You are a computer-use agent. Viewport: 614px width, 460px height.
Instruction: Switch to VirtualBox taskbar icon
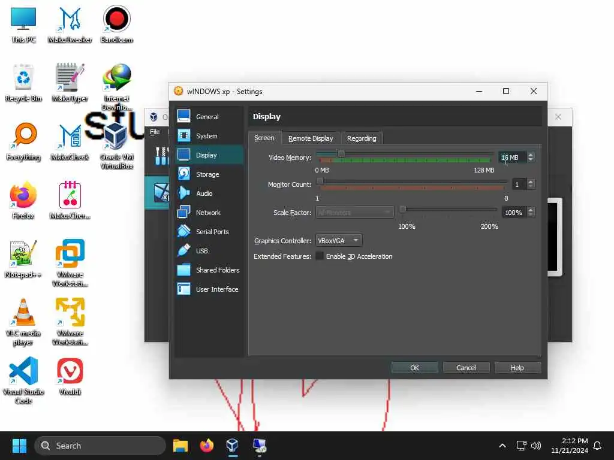point(233,446)
